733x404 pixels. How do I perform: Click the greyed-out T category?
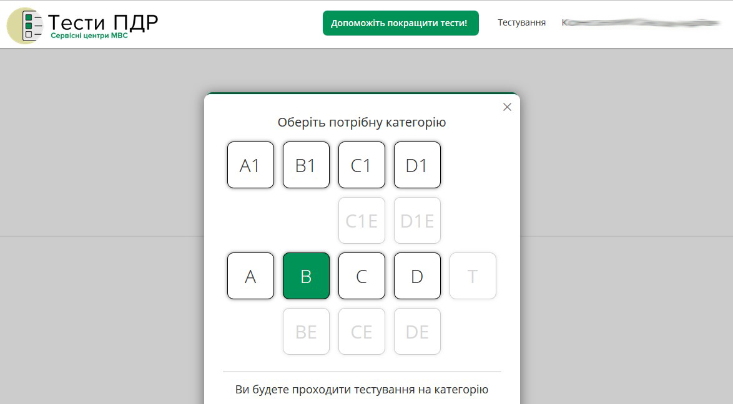[473, 276]
